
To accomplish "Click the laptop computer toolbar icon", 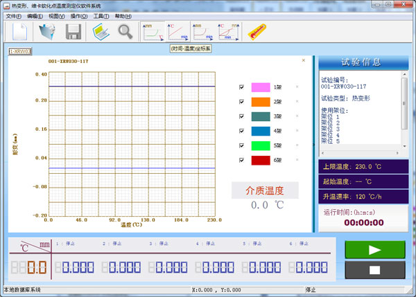I will pos(101,31).
